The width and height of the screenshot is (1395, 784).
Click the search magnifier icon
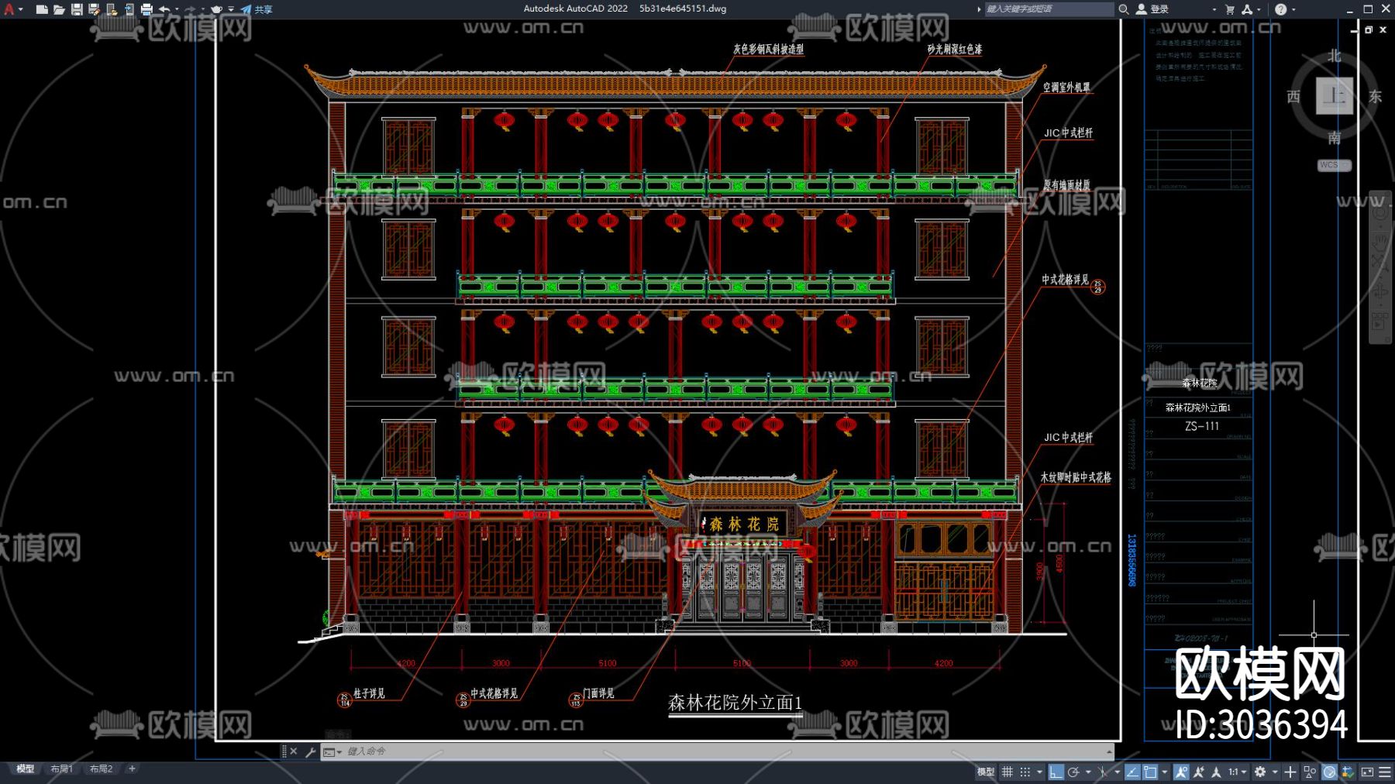click(1123, 9)
